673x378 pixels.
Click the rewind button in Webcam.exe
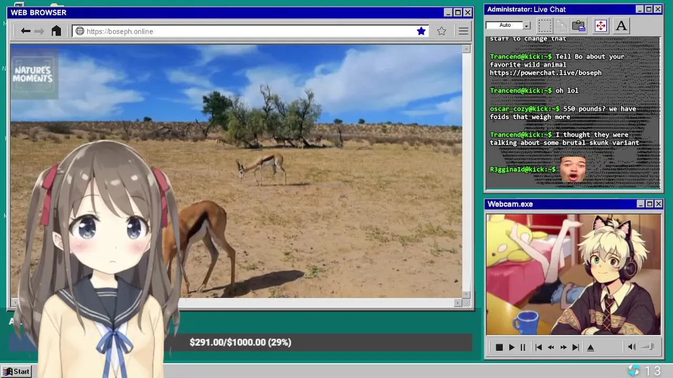pos(550,347)
